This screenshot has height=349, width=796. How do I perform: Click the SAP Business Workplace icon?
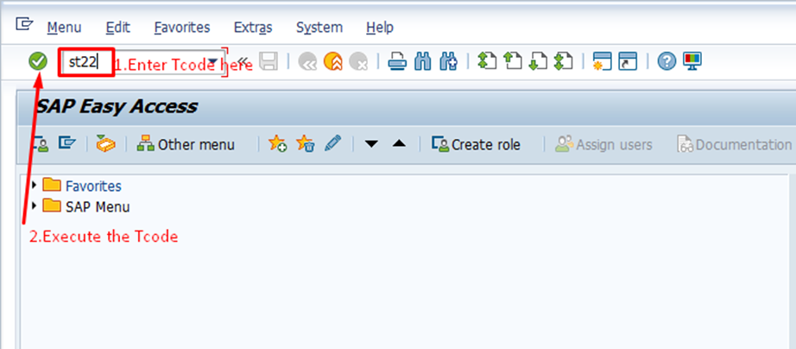click(105, 144)
